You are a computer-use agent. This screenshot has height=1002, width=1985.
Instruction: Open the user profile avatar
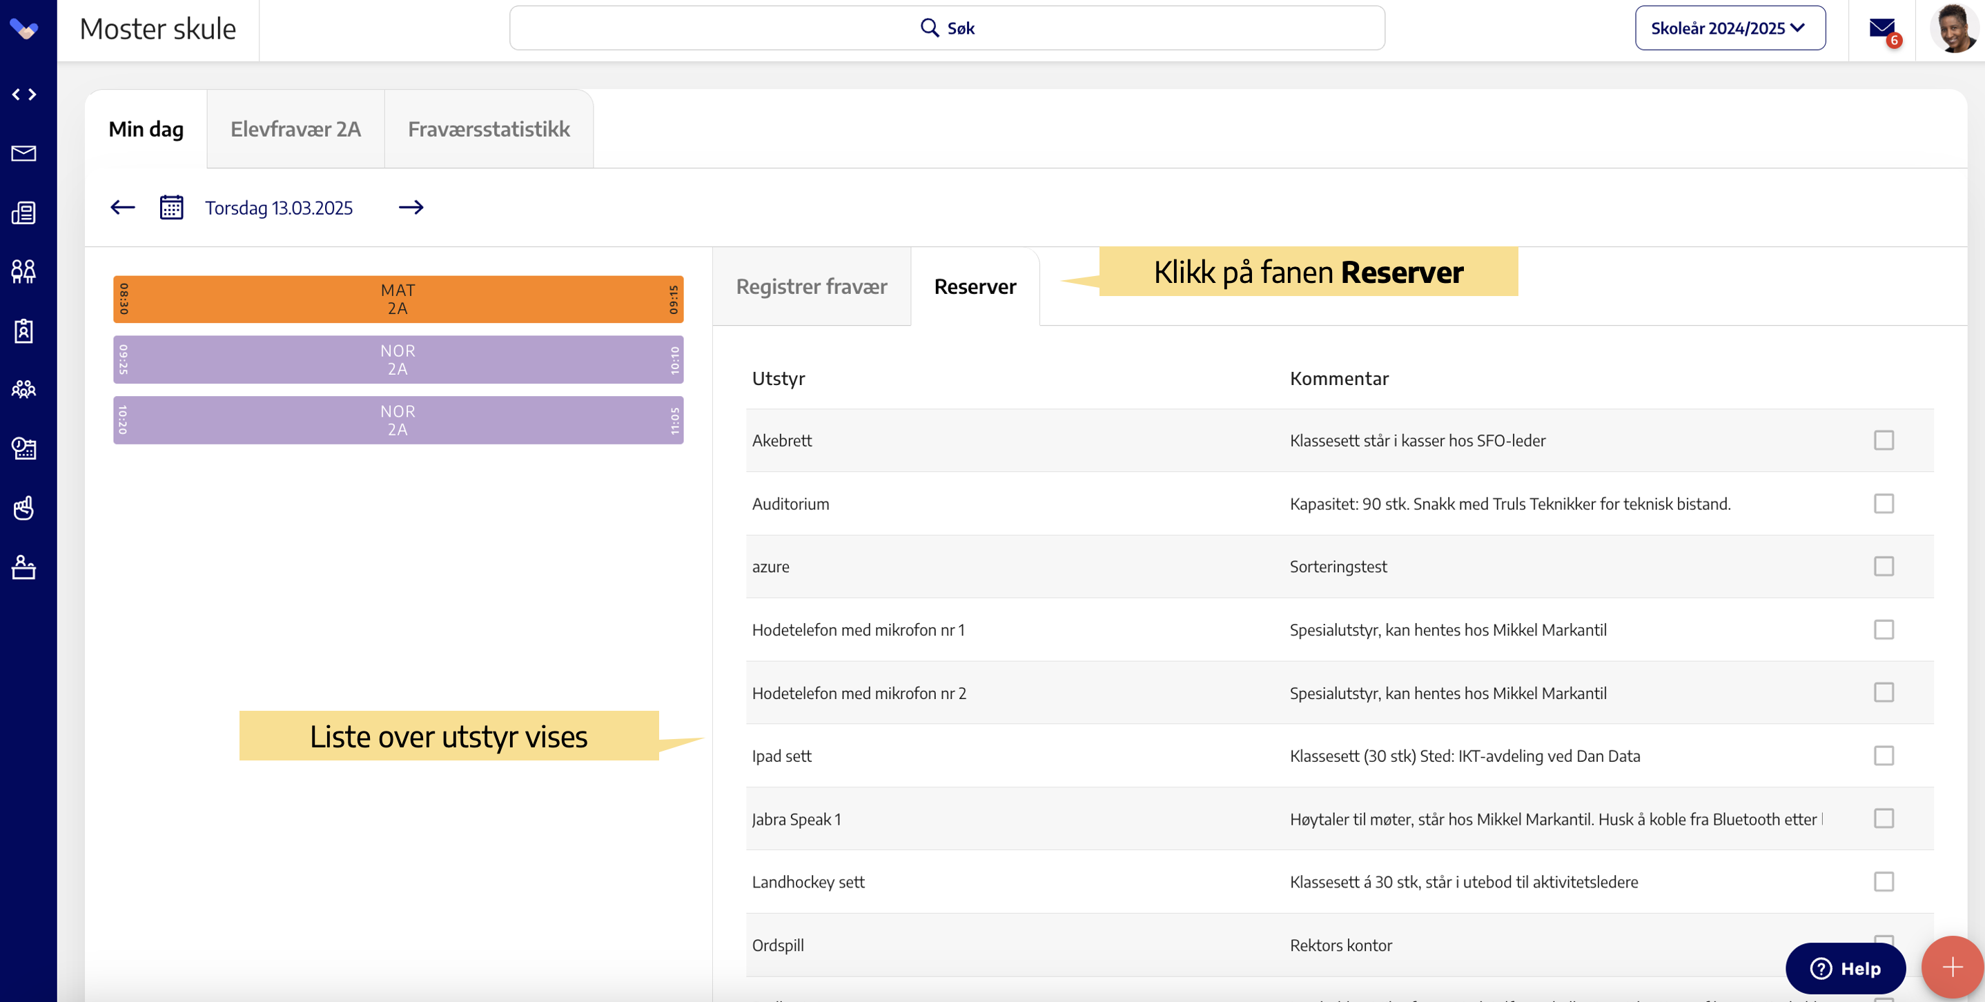coord(1954,29)
